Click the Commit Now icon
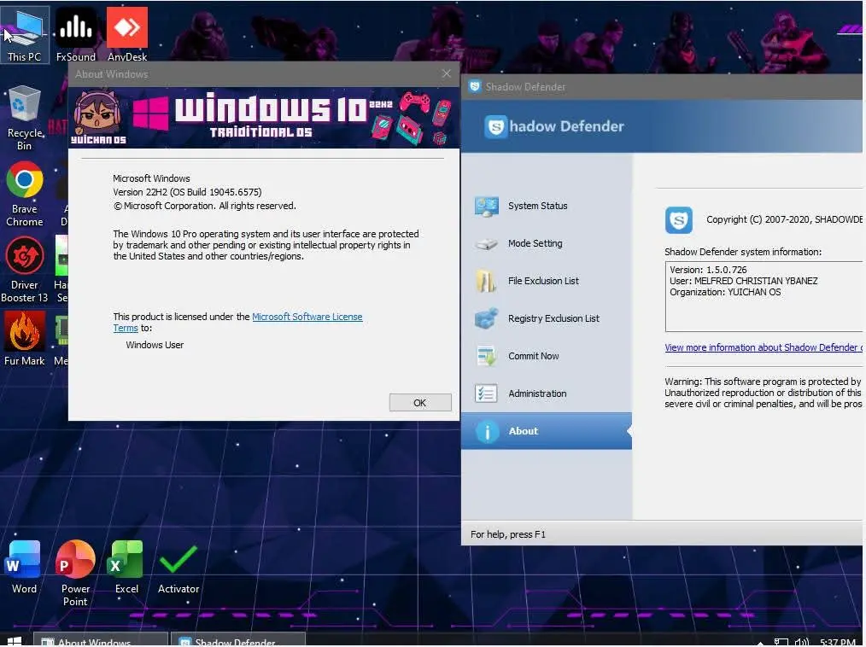The image size is (866, 647). (487, 356)
